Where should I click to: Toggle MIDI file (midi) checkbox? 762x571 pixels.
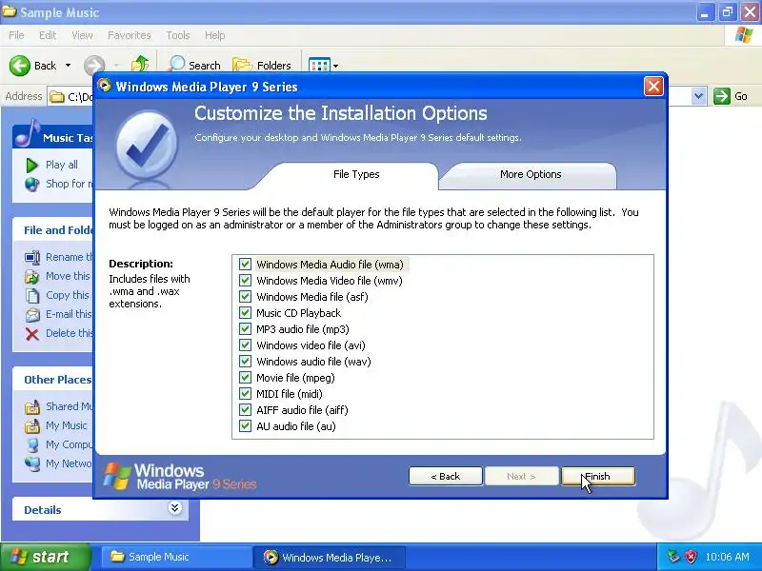(245, 394)
